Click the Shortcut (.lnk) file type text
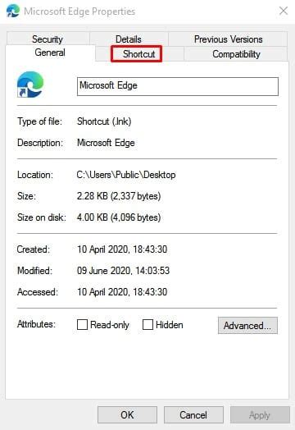The height and width of the screenshot is (430, 295). point(104,121)
